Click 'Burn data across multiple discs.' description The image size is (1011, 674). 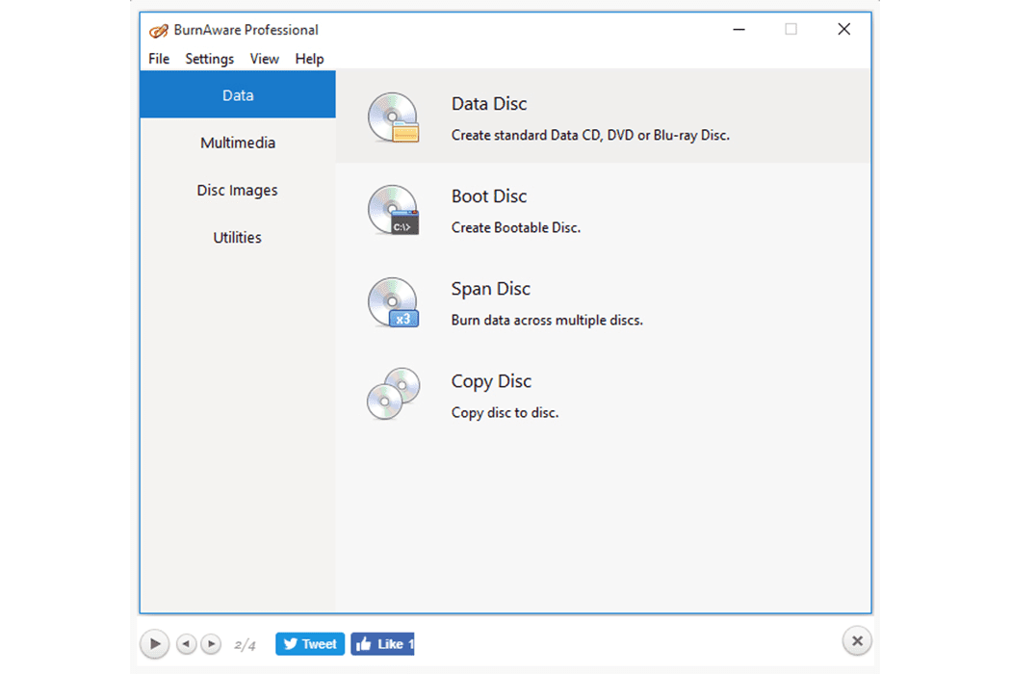click(547, 321)
